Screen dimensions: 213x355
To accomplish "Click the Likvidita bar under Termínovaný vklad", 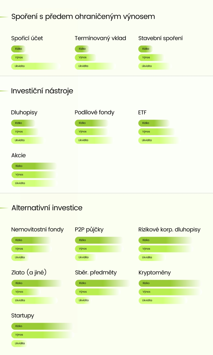I will (94, 66).
